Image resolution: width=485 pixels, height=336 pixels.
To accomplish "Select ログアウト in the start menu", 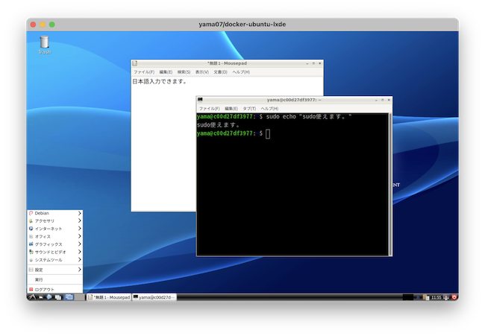I will 54,289.
